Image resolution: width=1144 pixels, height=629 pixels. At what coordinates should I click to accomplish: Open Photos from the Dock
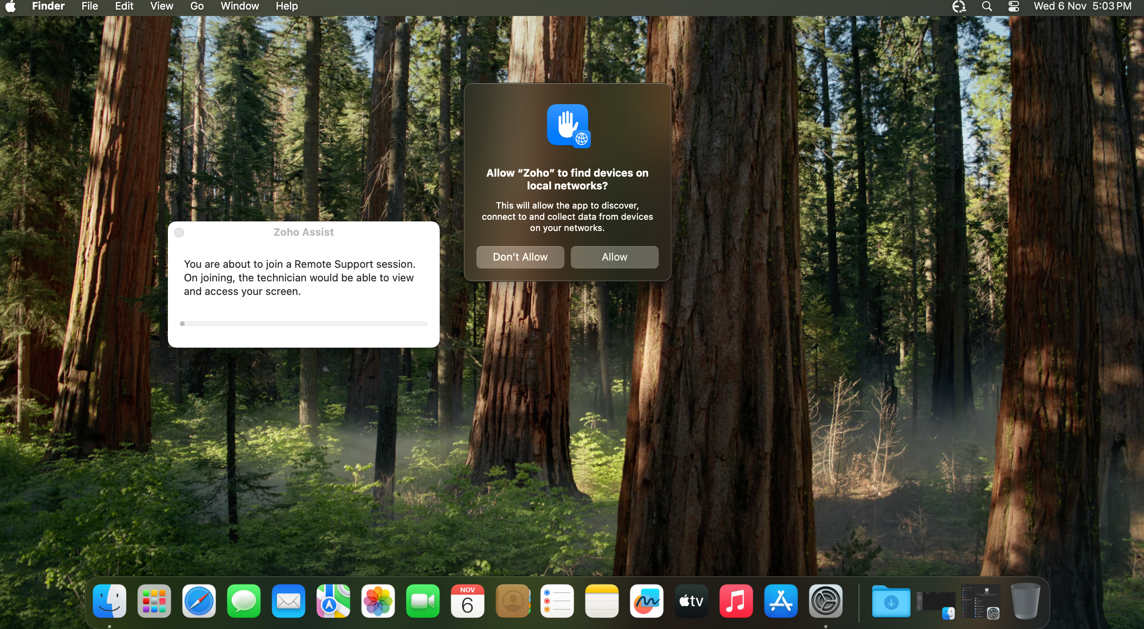click(377, 601)
